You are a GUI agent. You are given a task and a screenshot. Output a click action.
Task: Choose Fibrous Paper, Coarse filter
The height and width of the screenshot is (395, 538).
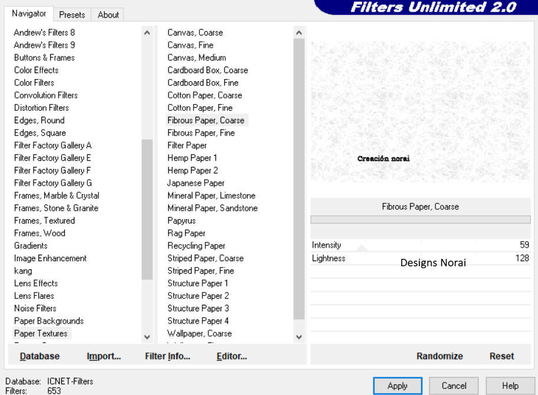(206, 120)
